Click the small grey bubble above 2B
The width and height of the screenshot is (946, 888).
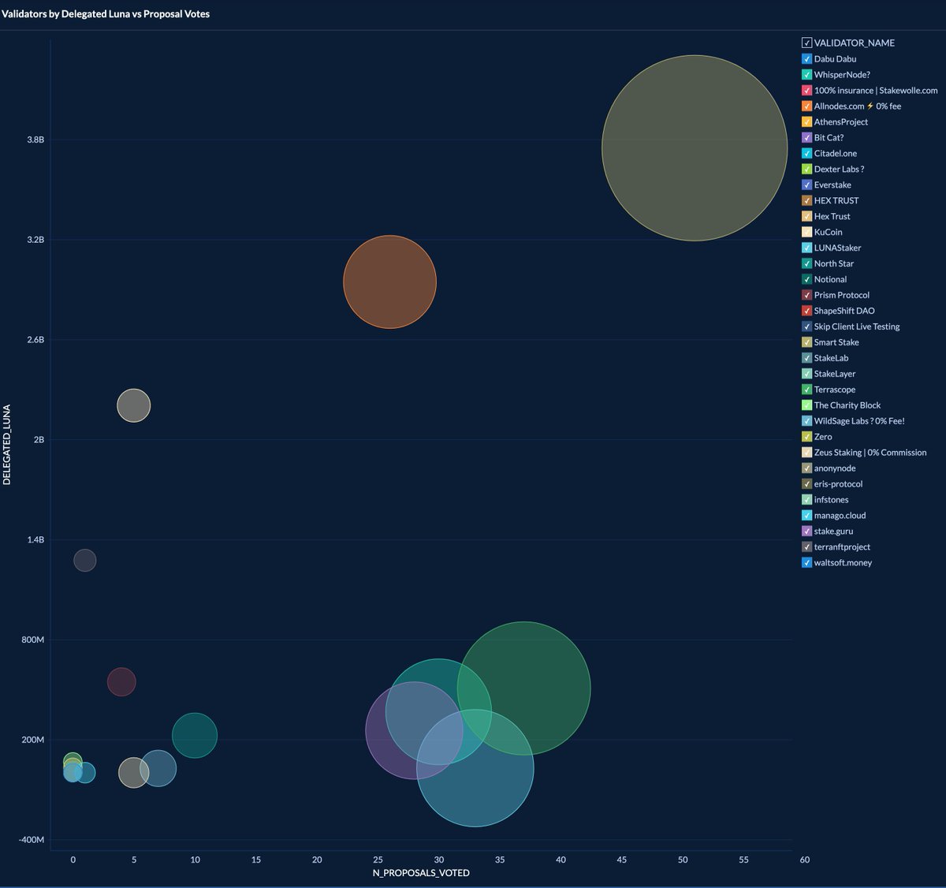[133, 405]
